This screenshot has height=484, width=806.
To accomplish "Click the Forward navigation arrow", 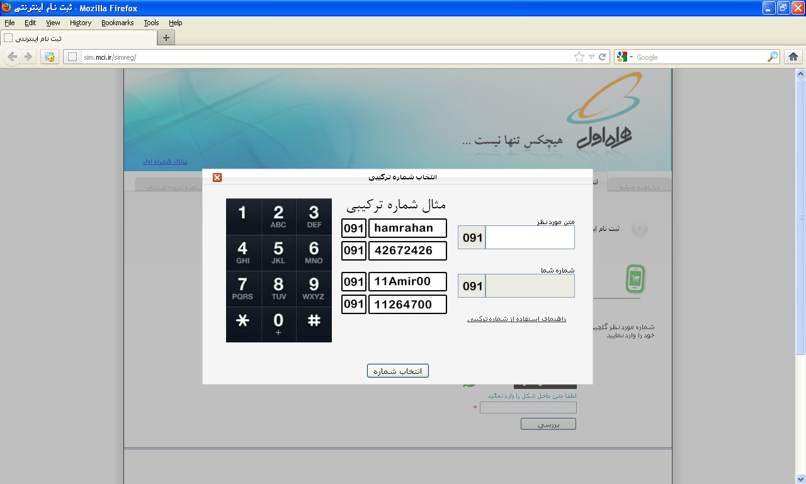I will click(28, 57).
